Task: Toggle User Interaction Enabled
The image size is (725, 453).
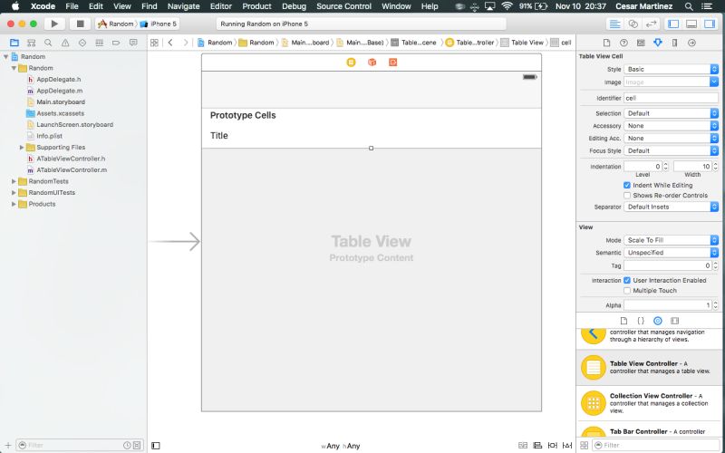Action: [627, 280]
